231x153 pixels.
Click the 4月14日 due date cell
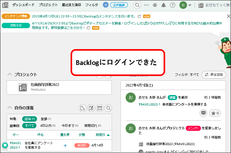coord(97,145)
